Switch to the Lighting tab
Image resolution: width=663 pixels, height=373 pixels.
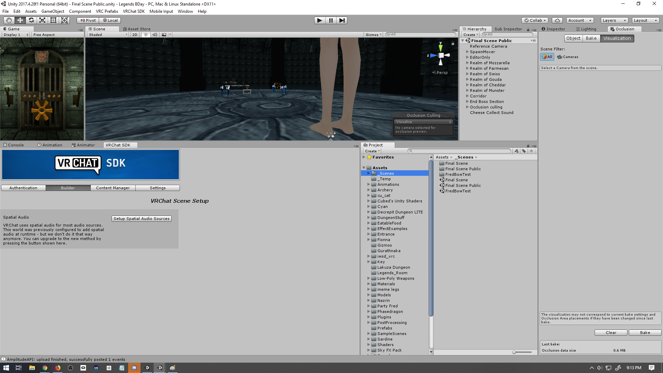pyautogui.click(x=586, y=29)
